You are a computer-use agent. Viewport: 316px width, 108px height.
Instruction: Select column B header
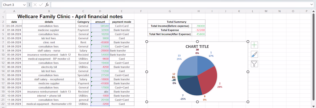tap(49, 11)
